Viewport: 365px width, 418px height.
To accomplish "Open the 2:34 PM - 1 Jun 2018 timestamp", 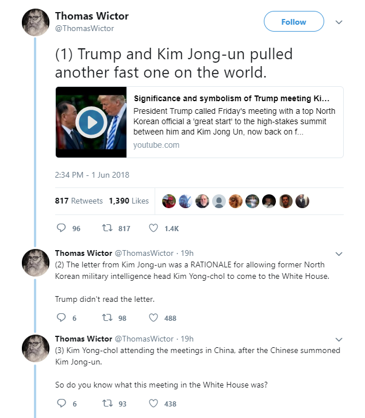I will click(92, 175).
